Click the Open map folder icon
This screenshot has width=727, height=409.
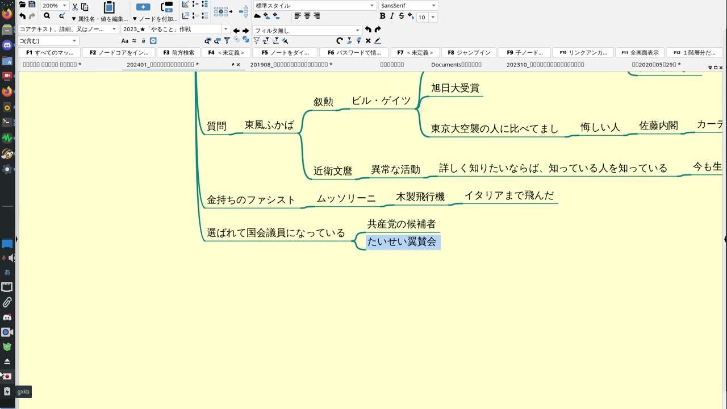[22, 5]
